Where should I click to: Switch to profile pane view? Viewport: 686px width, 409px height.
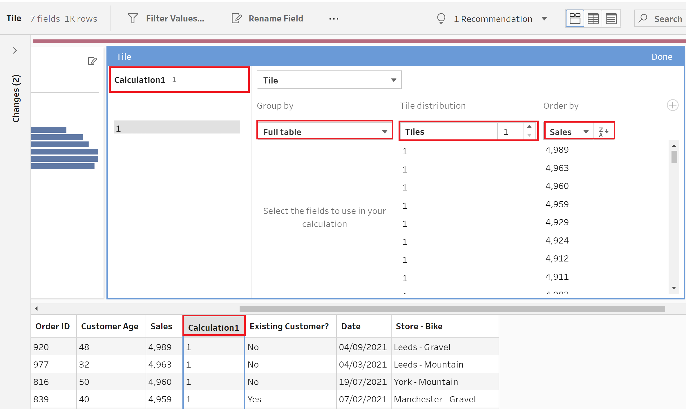[575, 19]
